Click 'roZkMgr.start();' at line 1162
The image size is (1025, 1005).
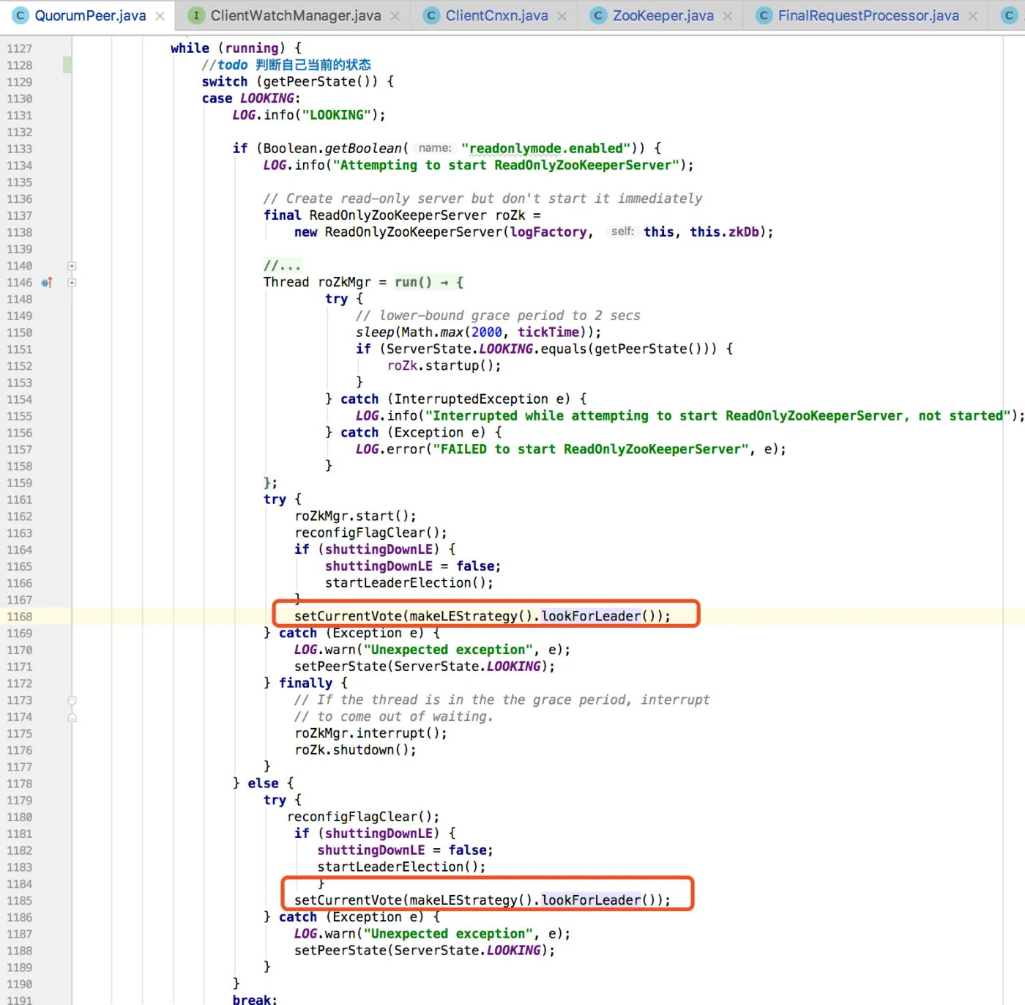click(356, 516)
